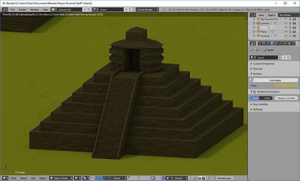Switch to Render Layers properties tab

264,44
